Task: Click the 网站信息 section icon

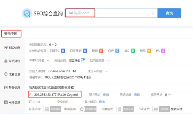Action: (x=6, y=102)
